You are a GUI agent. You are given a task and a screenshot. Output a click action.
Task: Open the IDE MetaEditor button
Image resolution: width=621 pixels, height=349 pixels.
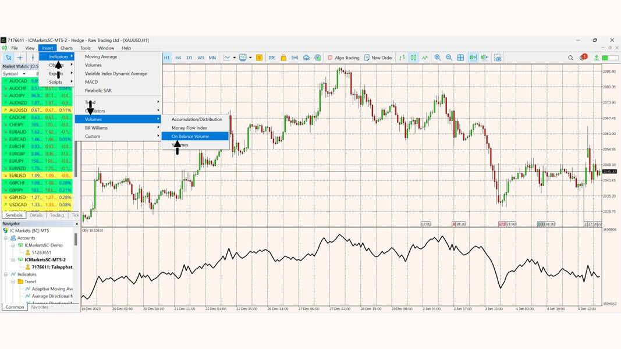(x=272, y=58)
